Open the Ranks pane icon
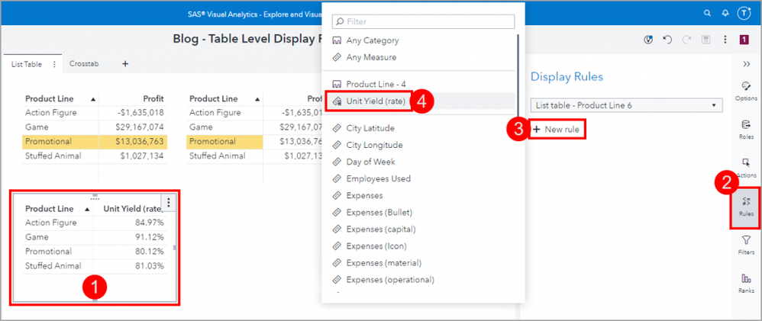The height and width of the screenshot is (321, 762). point(746,283)
